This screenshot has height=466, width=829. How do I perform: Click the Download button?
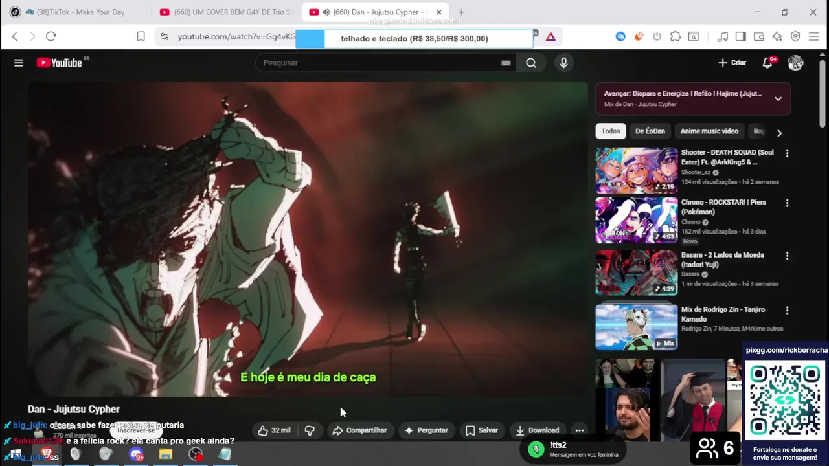538,430
